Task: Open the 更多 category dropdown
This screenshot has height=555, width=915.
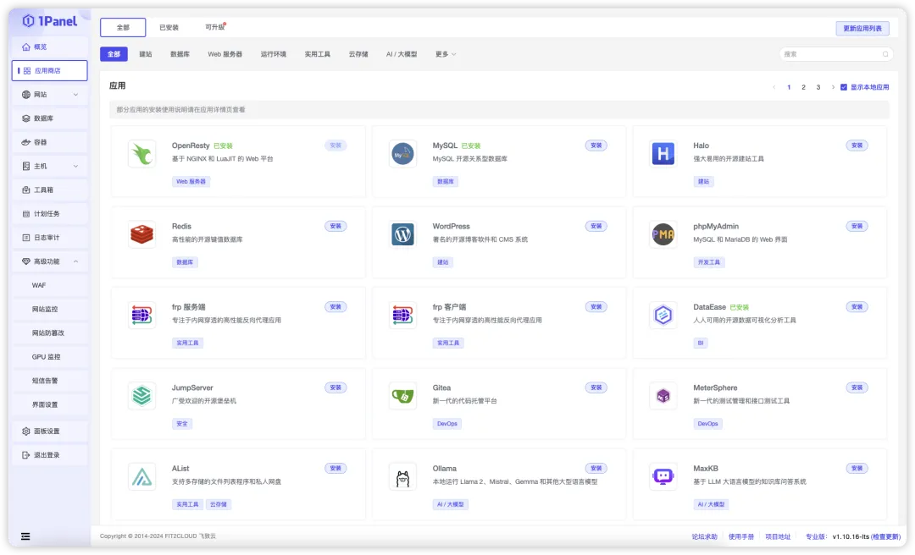Action: [x=446, y=54]
